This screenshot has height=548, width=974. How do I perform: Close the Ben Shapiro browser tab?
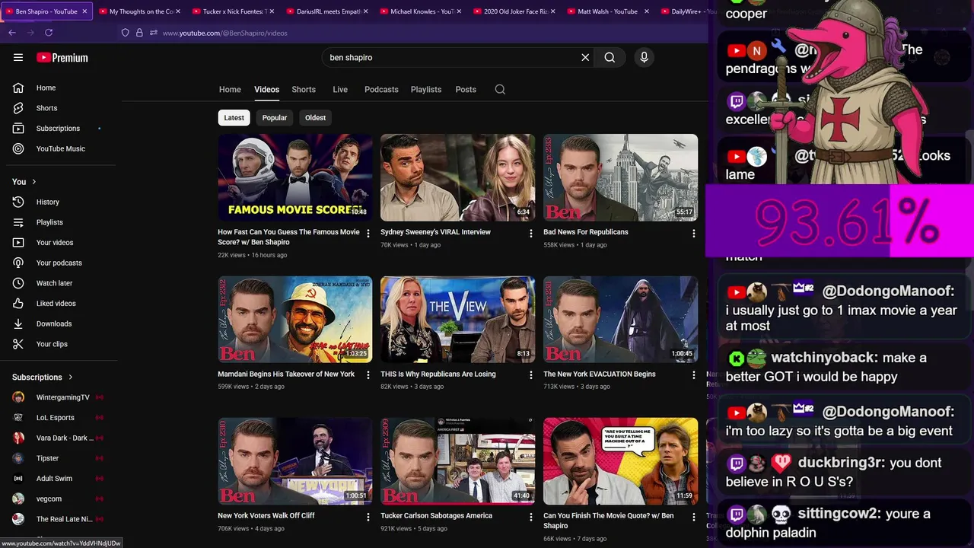tap(84, 11)
